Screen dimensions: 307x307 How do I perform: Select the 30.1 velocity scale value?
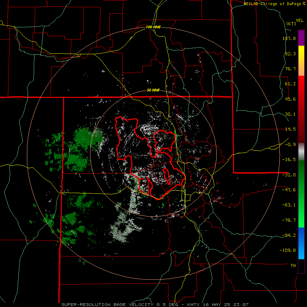point(290,114)
